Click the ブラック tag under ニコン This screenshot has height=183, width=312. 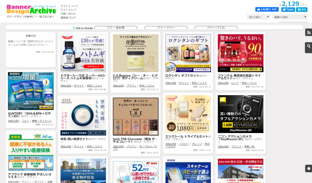click(236, 147)
